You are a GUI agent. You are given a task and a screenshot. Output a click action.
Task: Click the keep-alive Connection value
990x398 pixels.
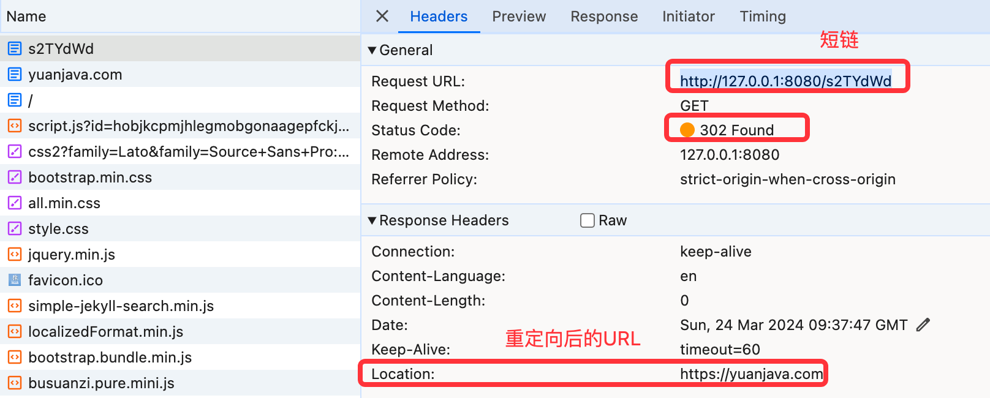716,252
